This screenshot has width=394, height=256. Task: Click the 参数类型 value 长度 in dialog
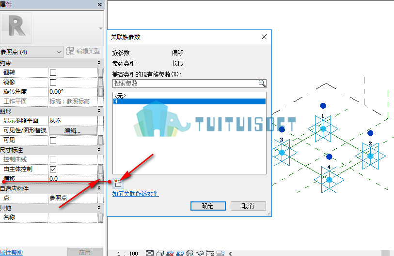coord(178,63)
